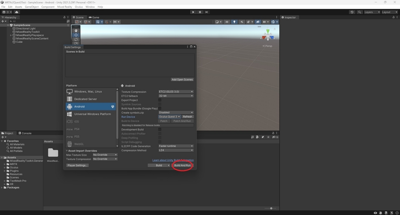Select the Rotate tool in Scene overlay
The height and width of the screenshot is (215, 400).
click(76, 39)
